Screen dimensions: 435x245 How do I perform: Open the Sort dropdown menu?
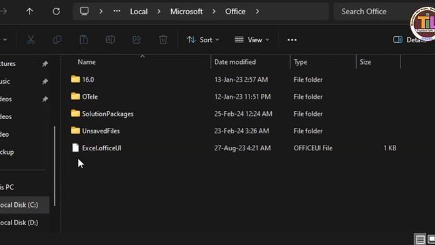203,39
